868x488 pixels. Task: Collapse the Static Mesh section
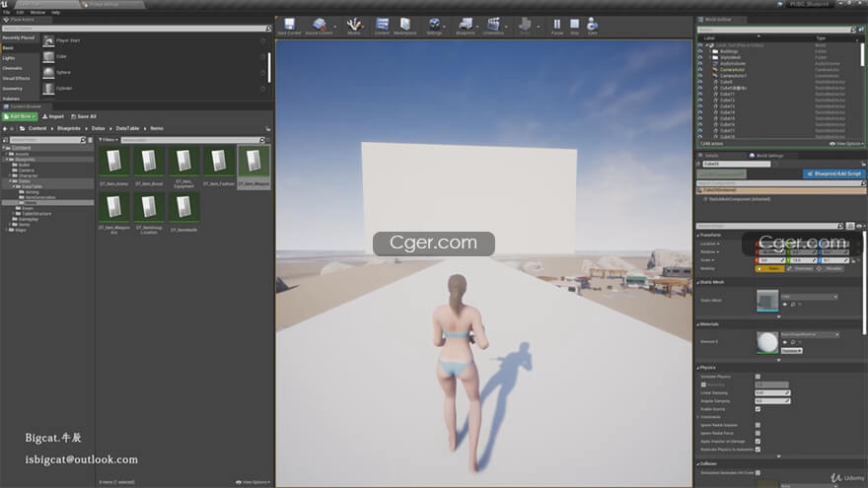click(698, 282)
